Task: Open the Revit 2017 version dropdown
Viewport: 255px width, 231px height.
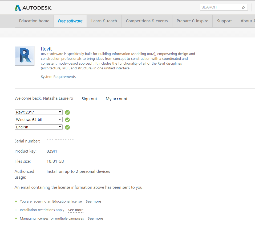Action: pos(39,112)
